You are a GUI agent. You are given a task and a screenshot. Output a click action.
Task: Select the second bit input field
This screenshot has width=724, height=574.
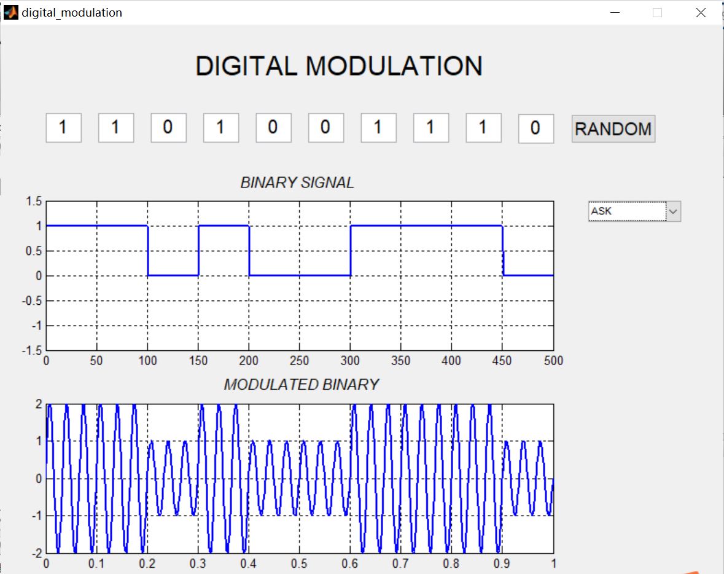(x=116, y=128)
